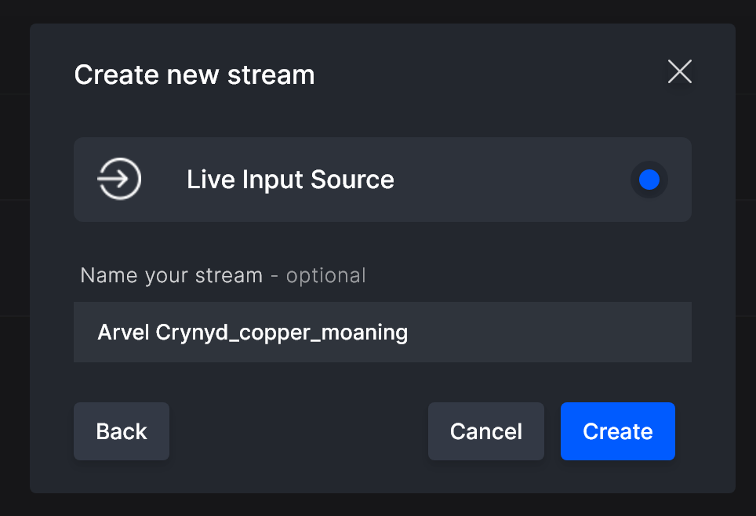Click empty dialog area between Back and Cancel
The height and width of the screenshot is (516, 756).
[299, 431]
